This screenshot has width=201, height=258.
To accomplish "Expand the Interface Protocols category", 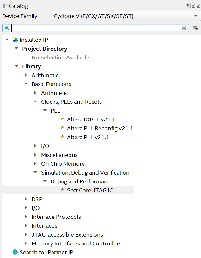I will coord(26,217).
